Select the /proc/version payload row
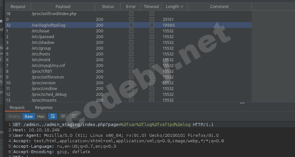The height and width of the screenshot is (157, 295). click(128, 83)
